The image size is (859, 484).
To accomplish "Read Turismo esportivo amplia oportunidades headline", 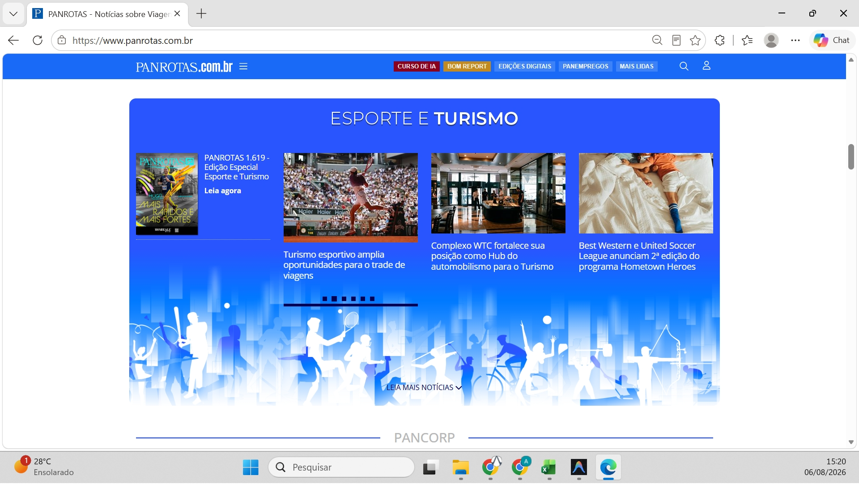I will (x=344, y=265).
